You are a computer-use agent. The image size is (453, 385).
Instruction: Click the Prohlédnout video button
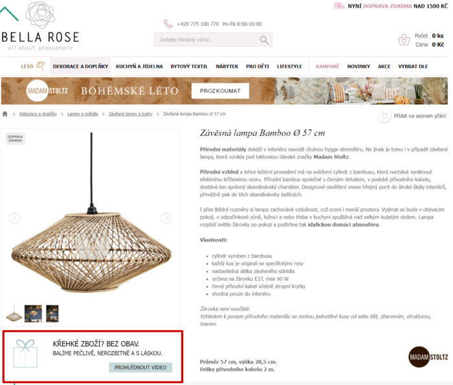140,368
